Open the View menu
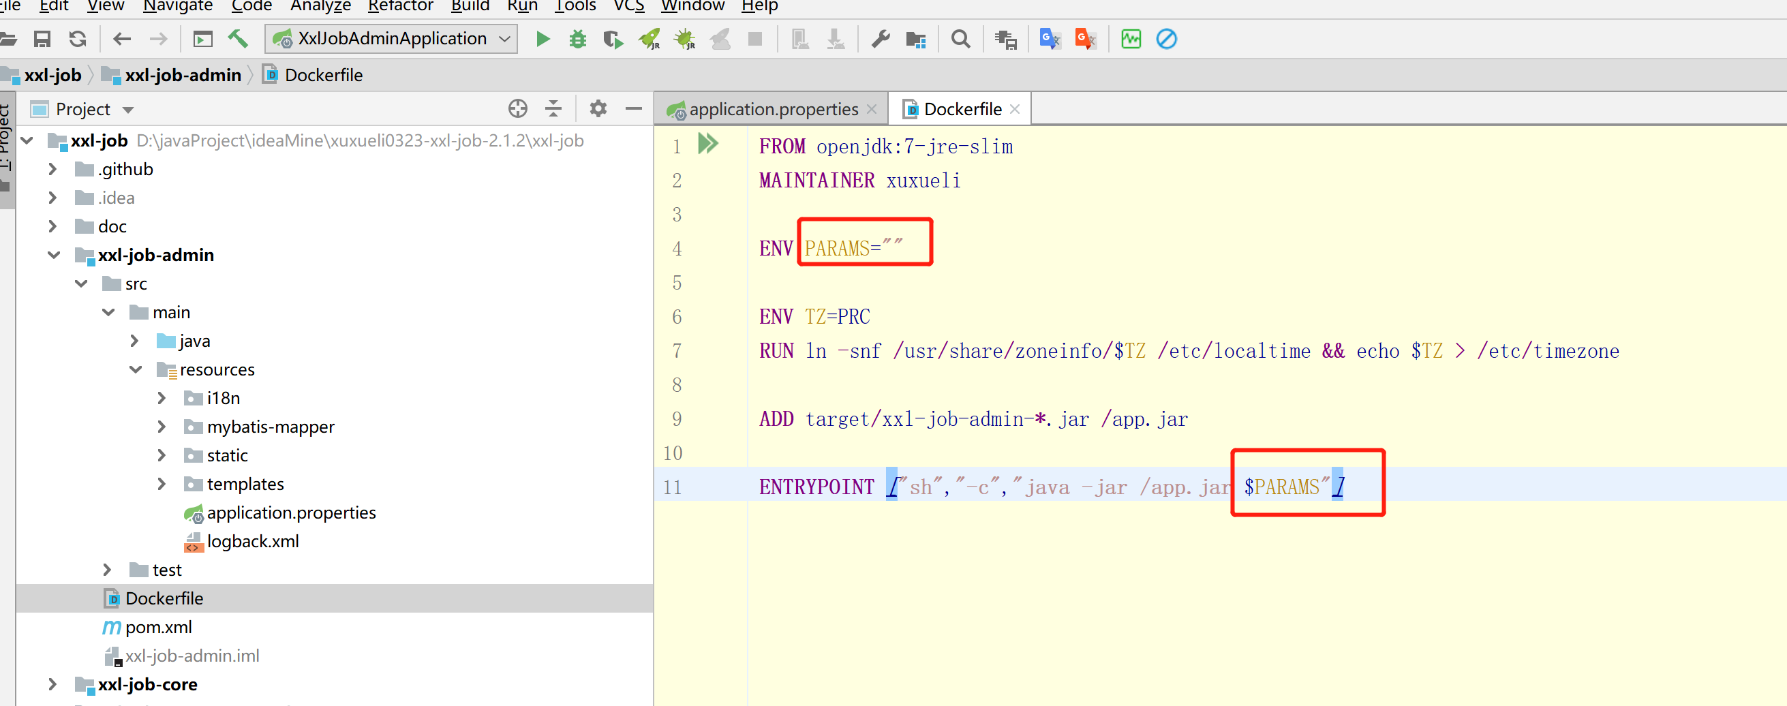Screen dimensions: 1787x706 [106, 6]
